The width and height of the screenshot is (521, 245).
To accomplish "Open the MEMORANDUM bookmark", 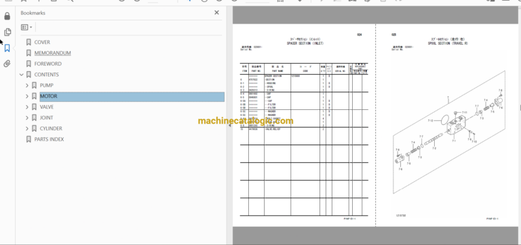I will pos(52,53).
